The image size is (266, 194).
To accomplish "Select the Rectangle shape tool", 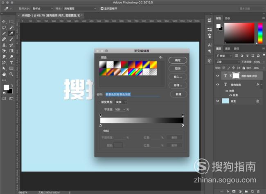I will (11, 68).
